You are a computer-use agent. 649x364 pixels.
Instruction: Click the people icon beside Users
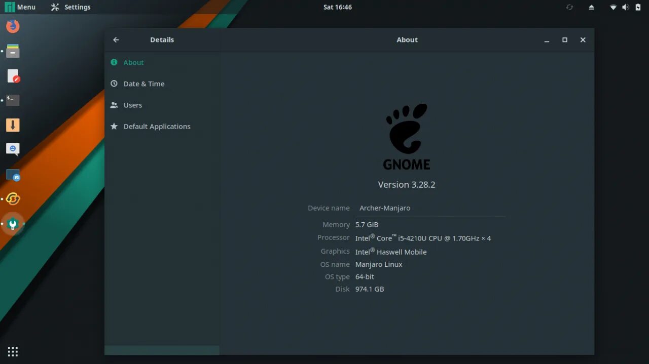click(x=114, y=105)
